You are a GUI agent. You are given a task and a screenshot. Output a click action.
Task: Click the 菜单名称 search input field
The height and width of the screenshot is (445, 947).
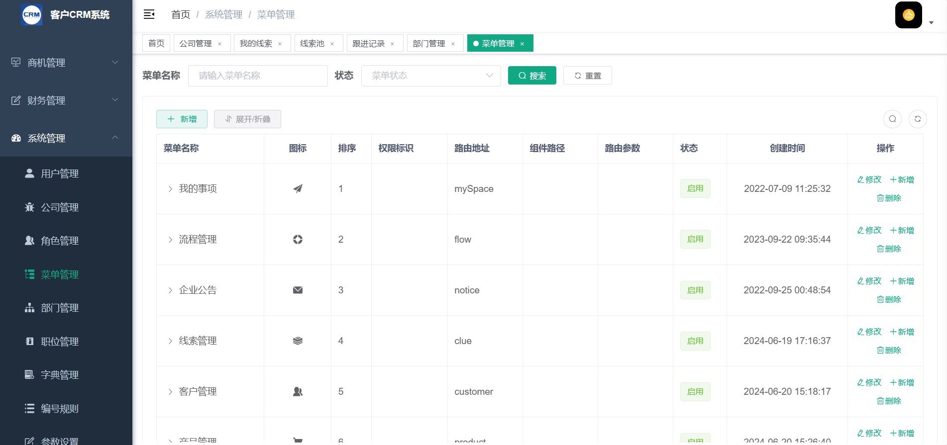(x=258, y=76)
